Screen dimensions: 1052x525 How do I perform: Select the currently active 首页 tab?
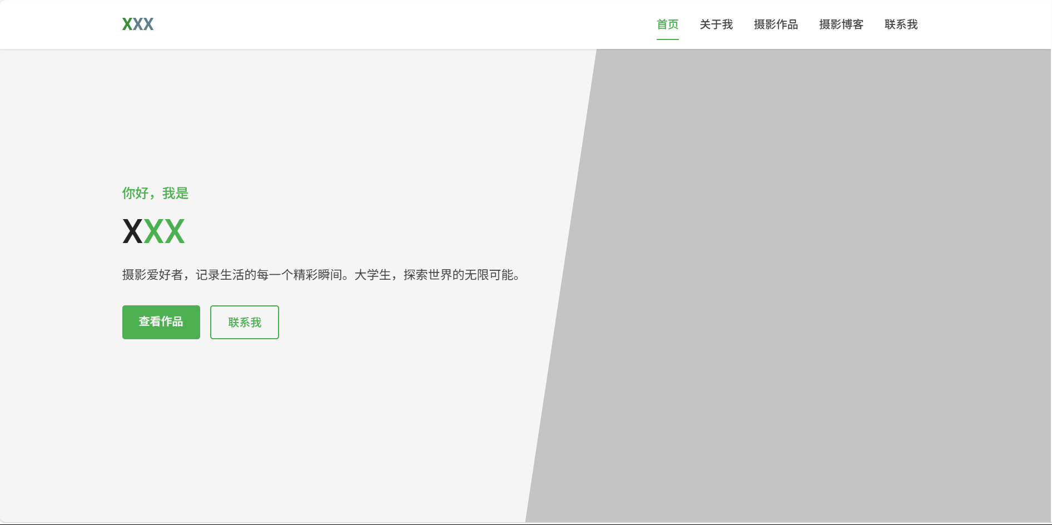(667, 24)
